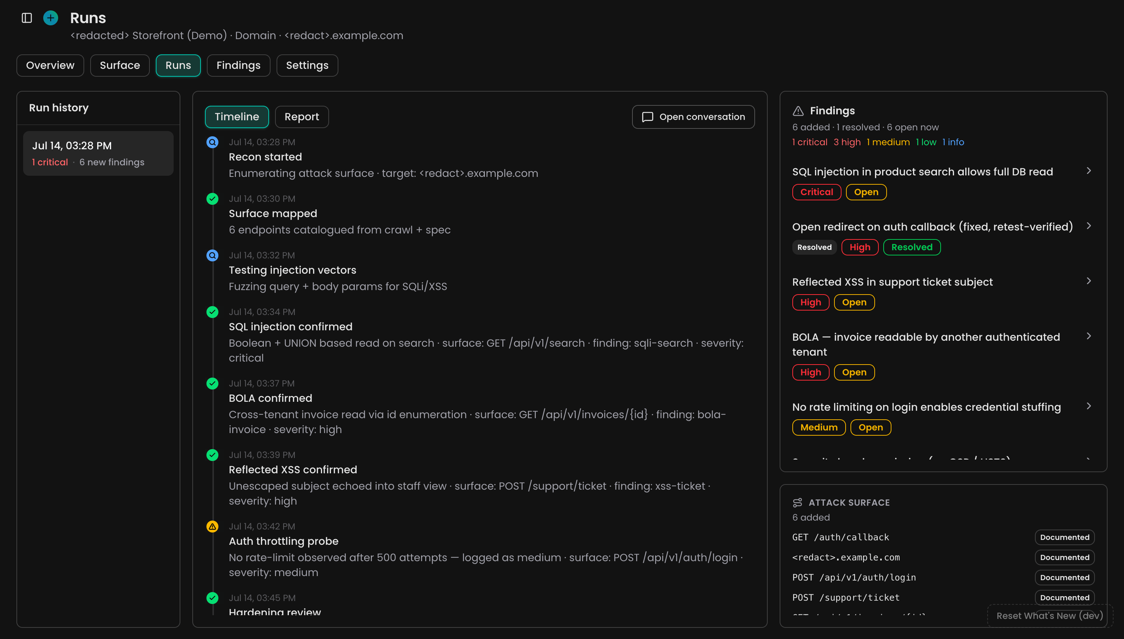The image size is (1124, 639).
Task: Click the Open badge on Reflected XSS finding
Action: [854, 303]
